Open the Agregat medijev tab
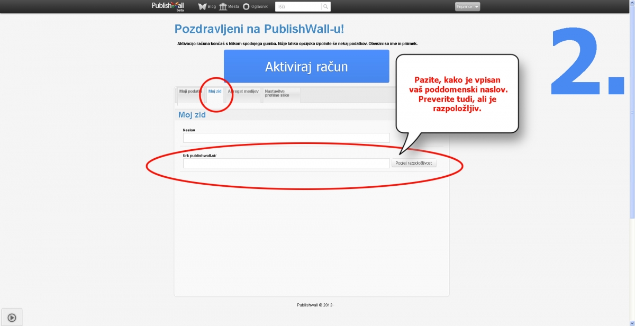635x326 pixels. pos(243,92)
